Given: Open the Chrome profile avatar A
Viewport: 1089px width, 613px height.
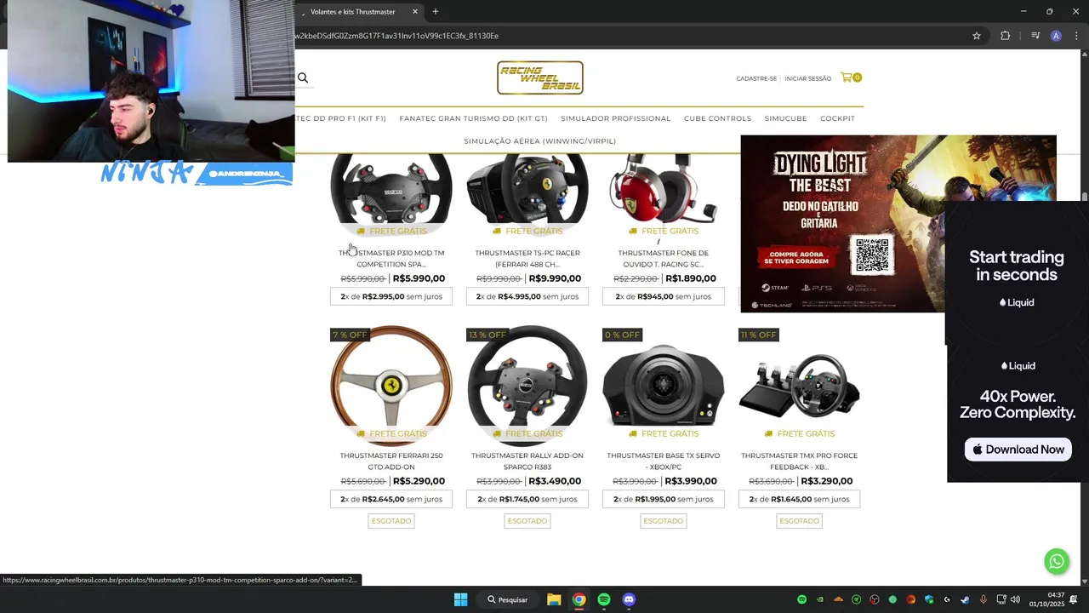Looking at the screenshot, I should point(1056,36).
